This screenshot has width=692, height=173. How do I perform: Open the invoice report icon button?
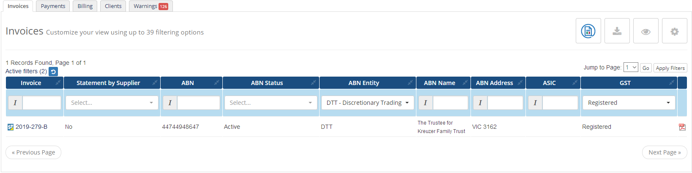pos(588,31)
